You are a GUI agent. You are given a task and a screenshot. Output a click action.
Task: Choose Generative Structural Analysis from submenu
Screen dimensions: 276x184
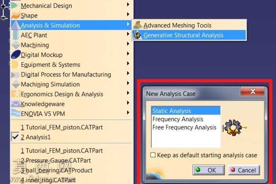coord(189,35)
